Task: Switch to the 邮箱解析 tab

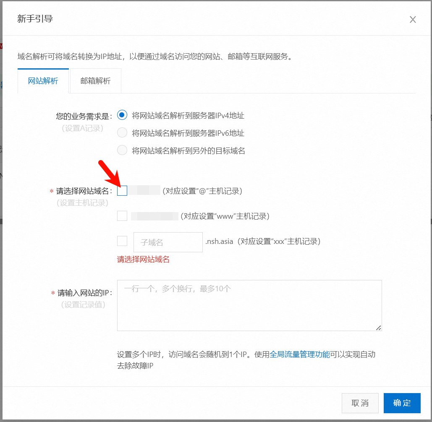Action: [x=95, y=81]
